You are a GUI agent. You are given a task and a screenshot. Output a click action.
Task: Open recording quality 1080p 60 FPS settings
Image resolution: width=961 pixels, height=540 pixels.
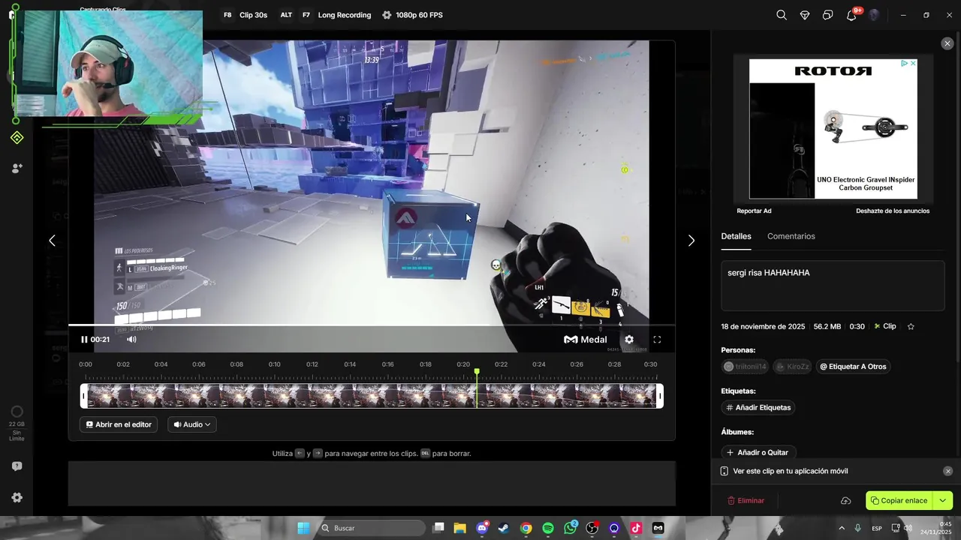(412, 15)
